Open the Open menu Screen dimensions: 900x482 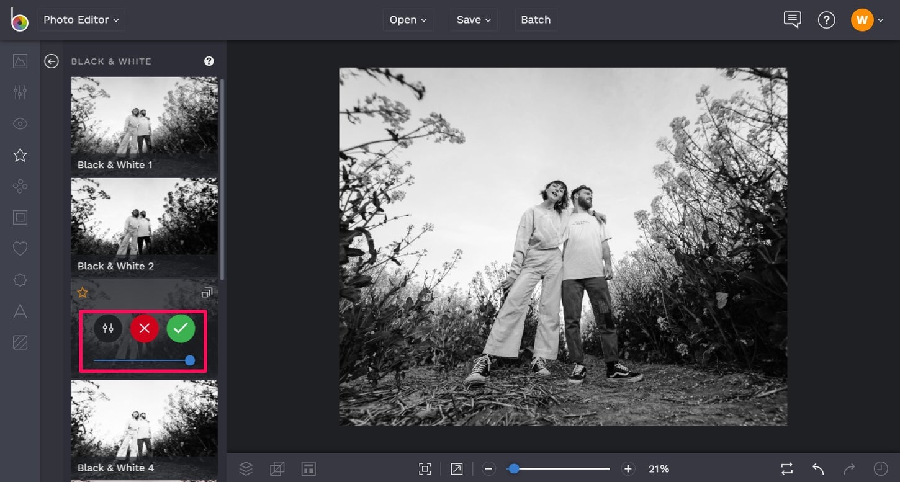(408, 20)
